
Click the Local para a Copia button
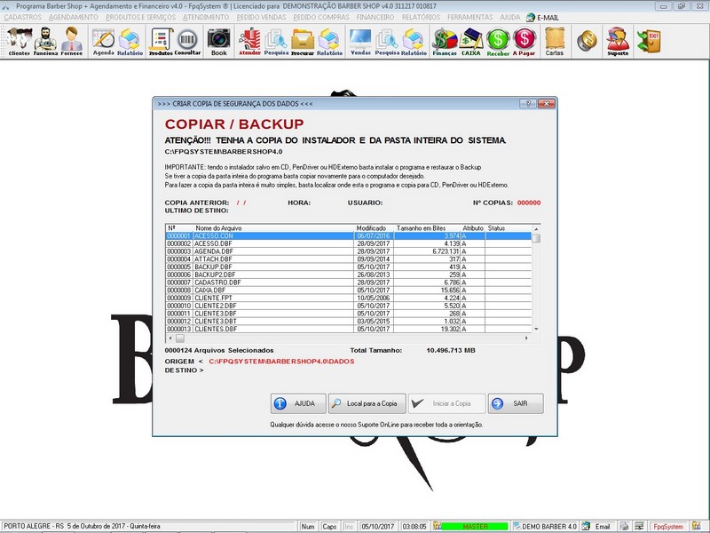click(x=367, y=403)
